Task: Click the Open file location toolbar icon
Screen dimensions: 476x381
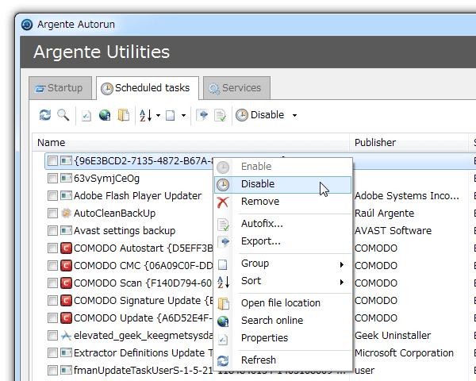Action: coord(124,115)
